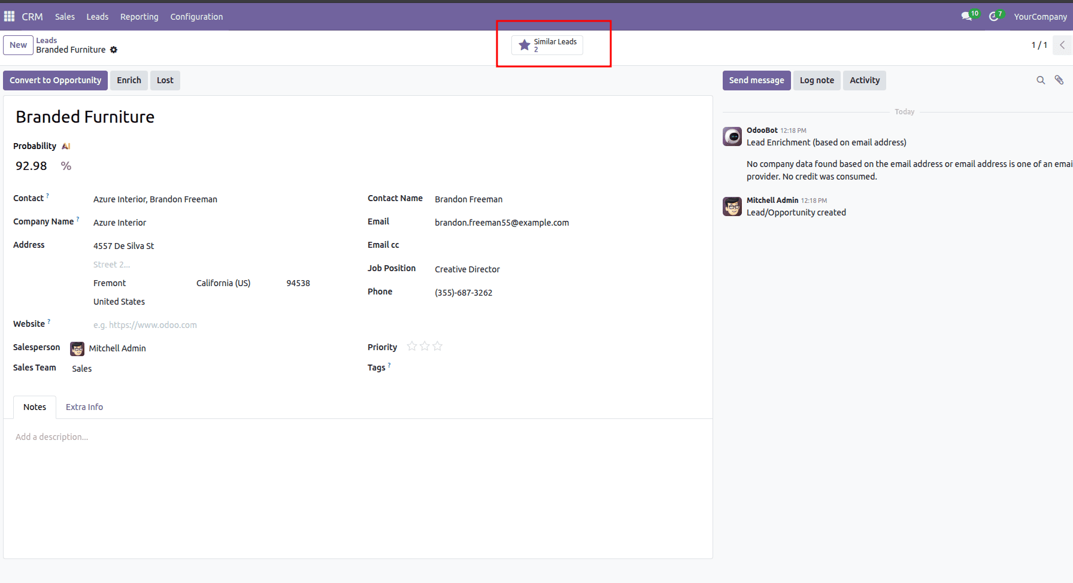Viewport: 1073px width, 583px height.
Task: Toggle the third priority star
Action: pos(438,346)
